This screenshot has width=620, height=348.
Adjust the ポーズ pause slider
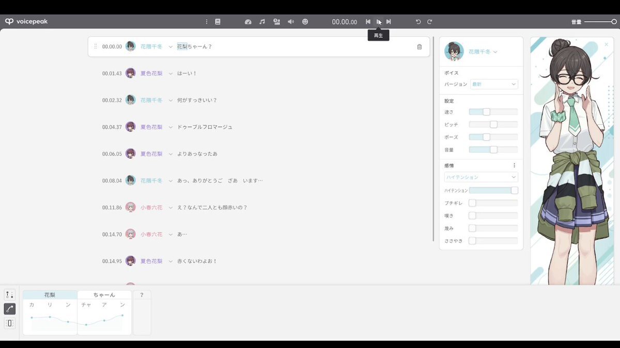coord(493,137)
